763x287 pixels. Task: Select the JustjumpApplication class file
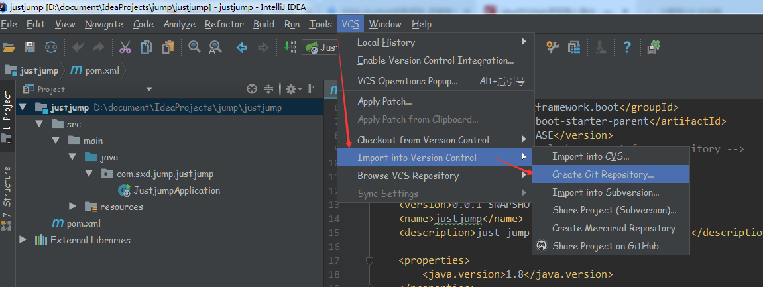pos(169,190)
